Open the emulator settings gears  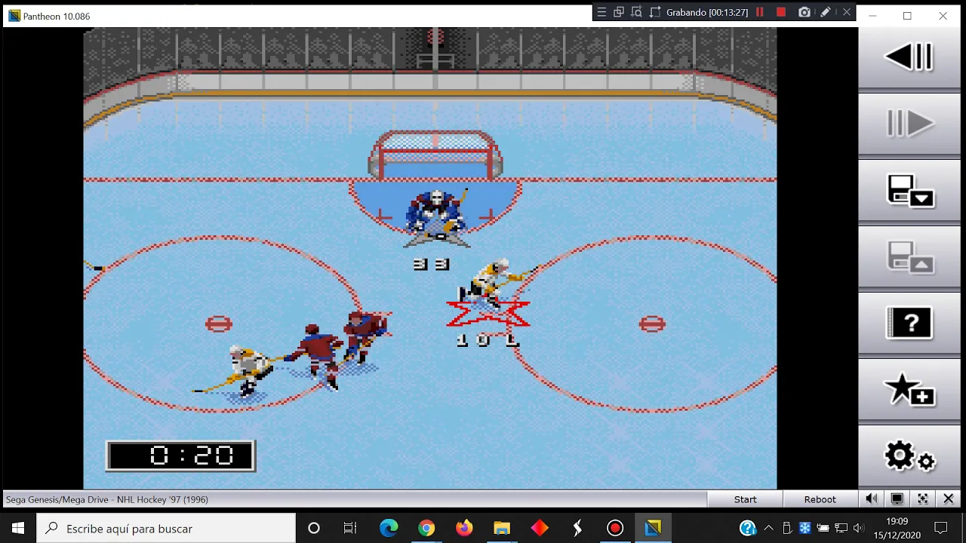click(910, 456)
